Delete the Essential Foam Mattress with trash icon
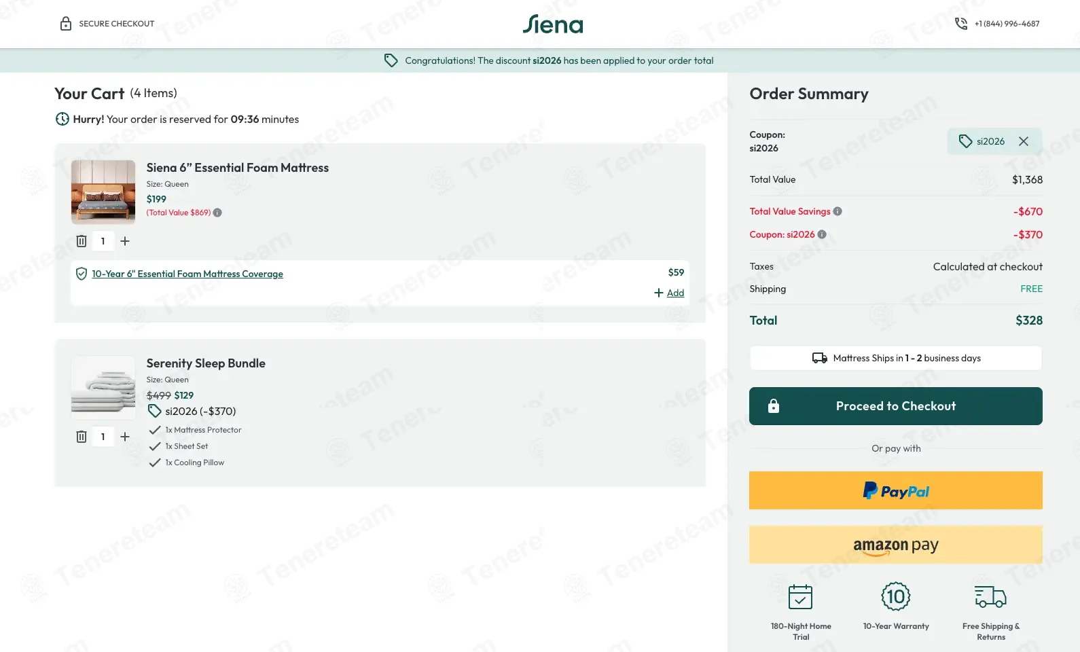 tap(82, 241)
